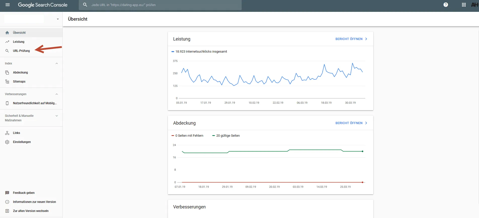The width and height of the screenshot is (479, 218).
Task: Click the URL-Prüfung magnifier icon
Action: tap(7, 51)
